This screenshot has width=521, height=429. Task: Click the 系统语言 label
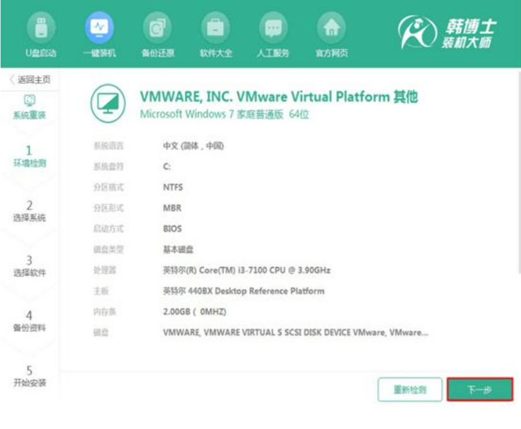coord(108,146)
